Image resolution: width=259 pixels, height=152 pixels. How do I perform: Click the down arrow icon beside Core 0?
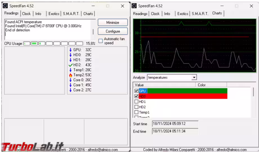(x=71, y=80)
